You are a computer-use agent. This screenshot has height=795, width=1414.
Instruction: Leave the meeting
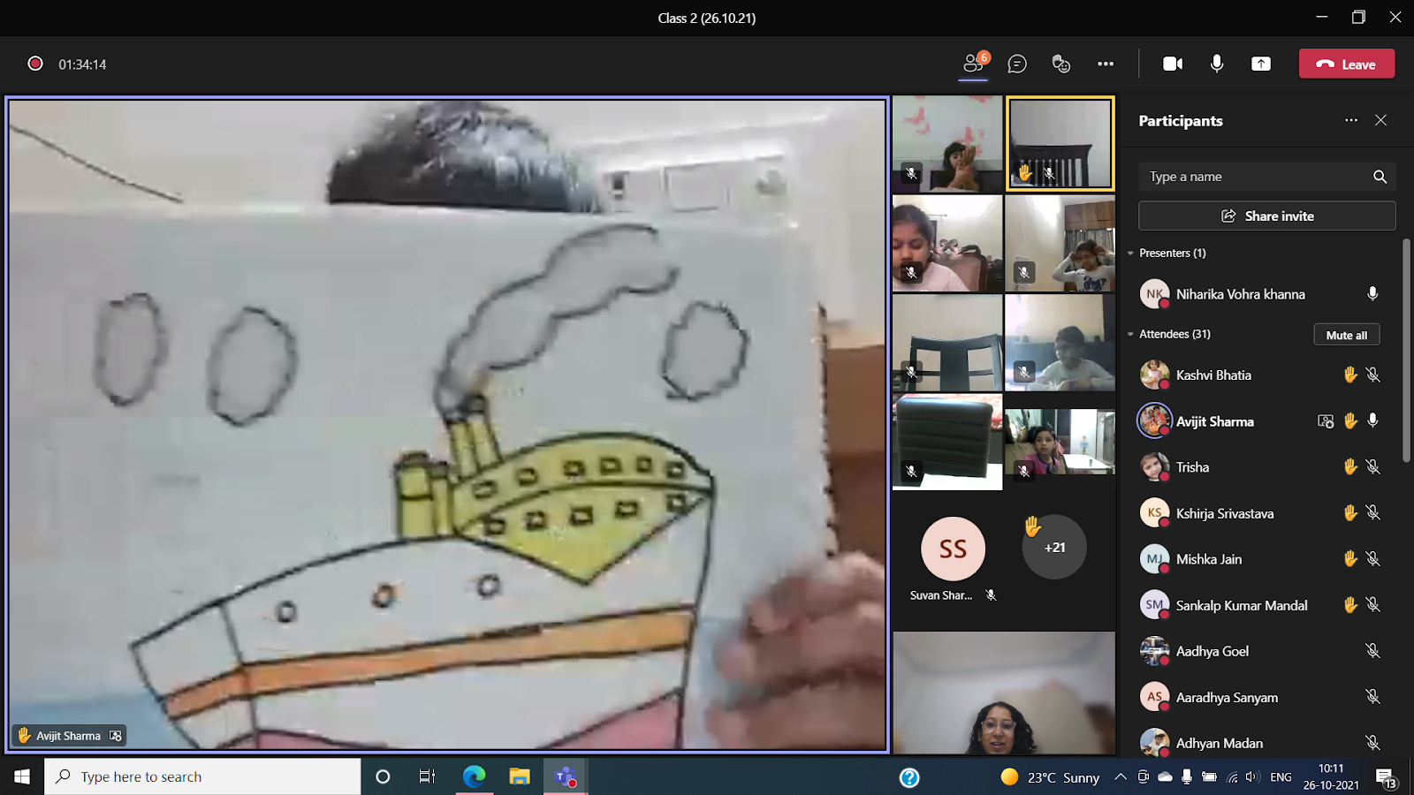pos(1347,64)
